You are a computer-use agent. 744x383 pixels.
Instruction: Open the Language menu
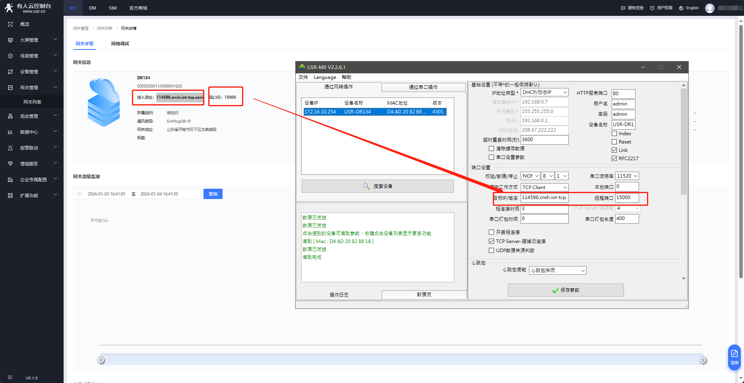(325, 77)
